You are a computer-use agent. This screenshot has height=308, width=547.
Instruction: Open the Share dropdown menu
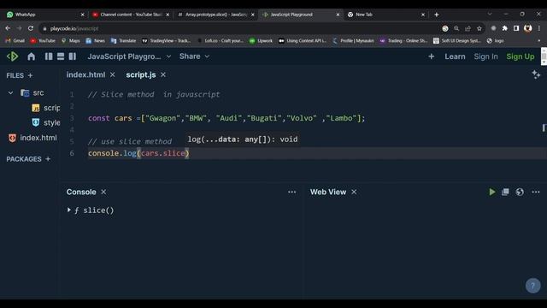pos(194,56)
